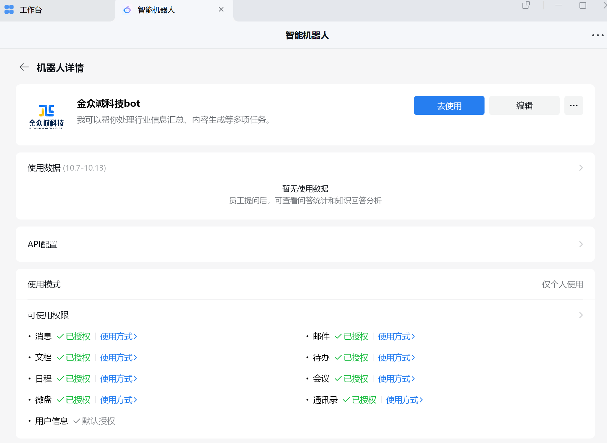Close the 智能机器人 tab
Image resolution: width=607 pixels, height=443 pixels.
click(221, 10)
